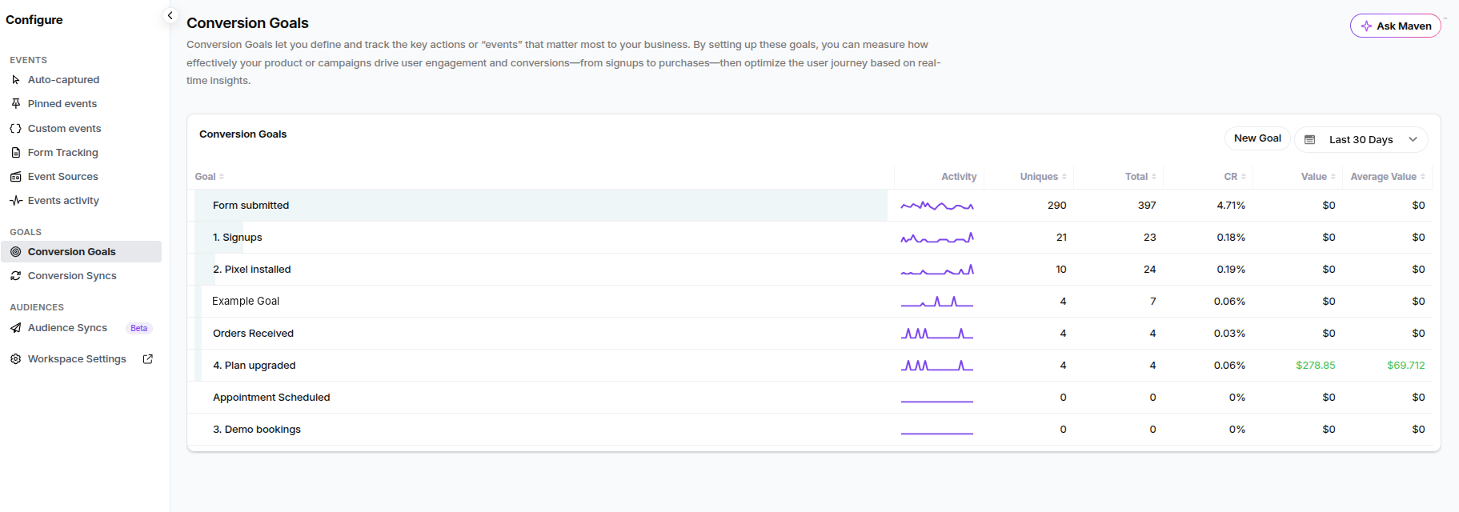Click the Conversion Goals target icon
Image resolution: width=1459 pixels, height=512 pixels.
(15, 252)
